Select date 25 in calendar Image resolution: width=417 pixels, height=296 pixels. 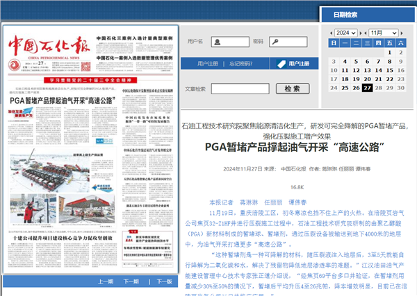point(345,88)
